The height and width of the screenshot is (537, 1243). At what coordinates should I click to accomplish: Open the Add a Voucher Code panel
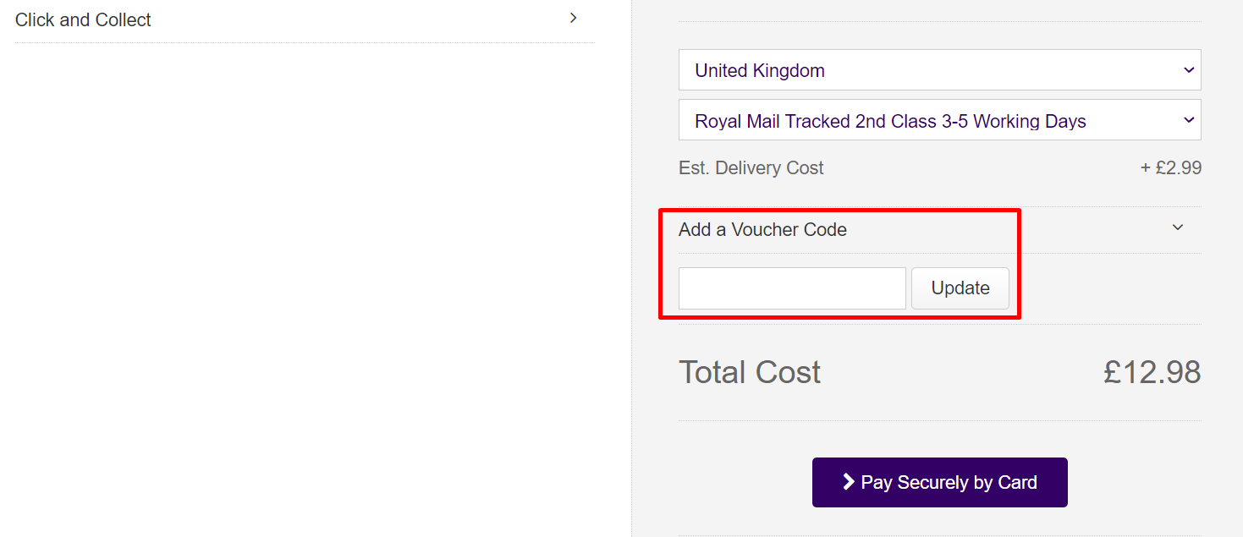click(762, 228)
